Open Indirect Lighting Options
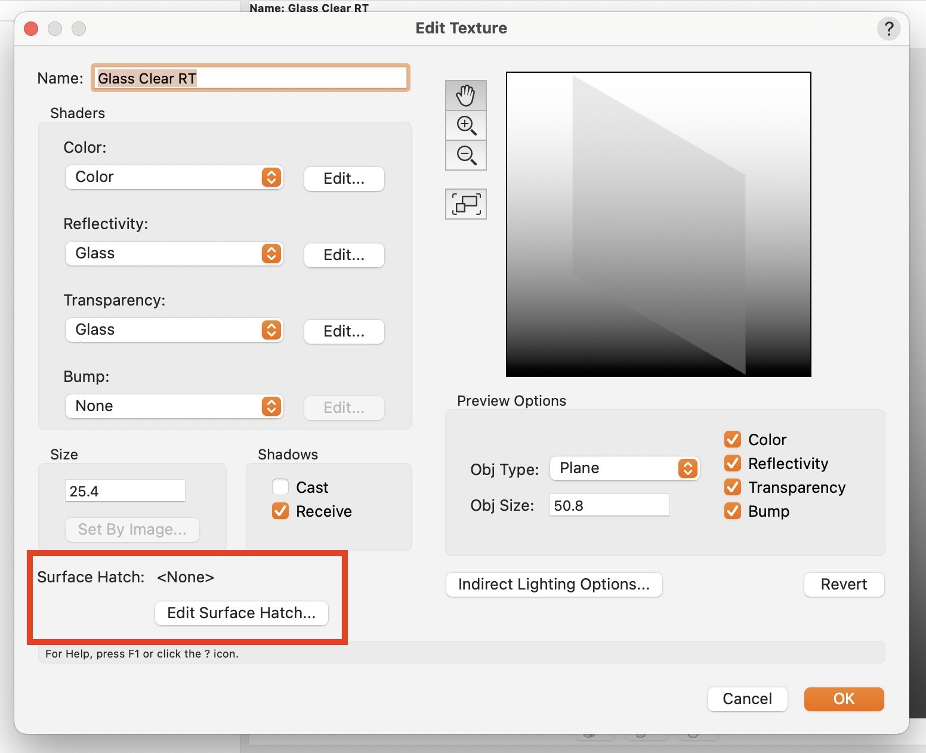926x753 pixels. 554,584
